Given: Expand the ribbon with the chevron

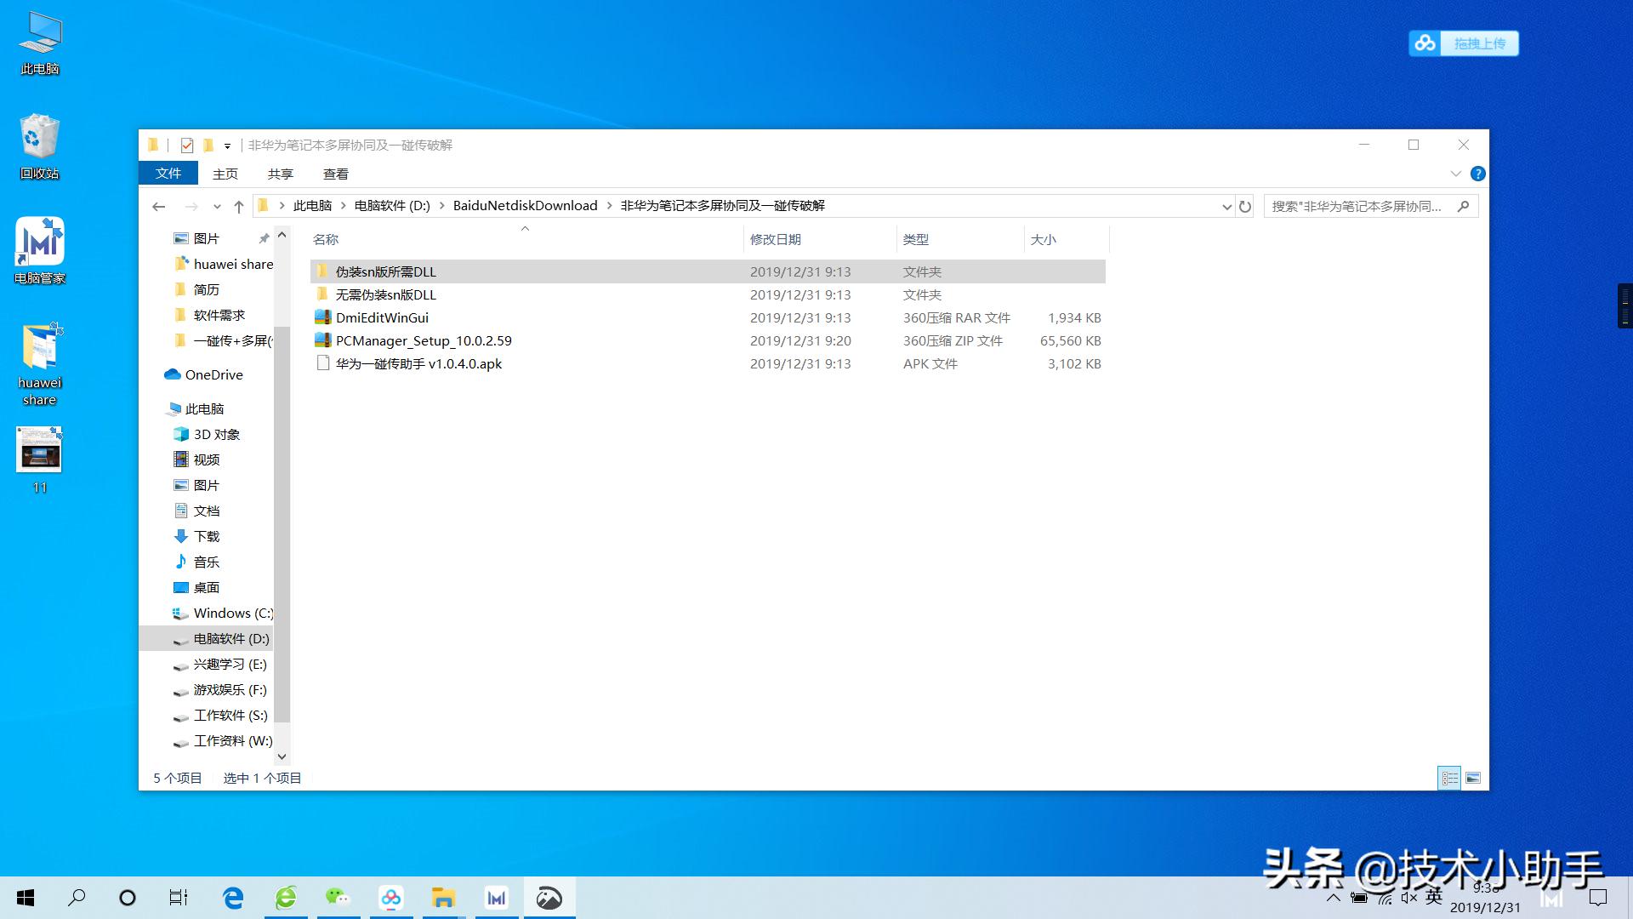Looking at the screenshot, I should 1455,174.
